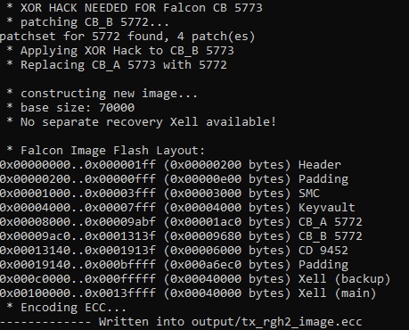Click the 'CB_A 5772' layout row
The width and height of the screenshot is (409, 330).
point(181,222)
